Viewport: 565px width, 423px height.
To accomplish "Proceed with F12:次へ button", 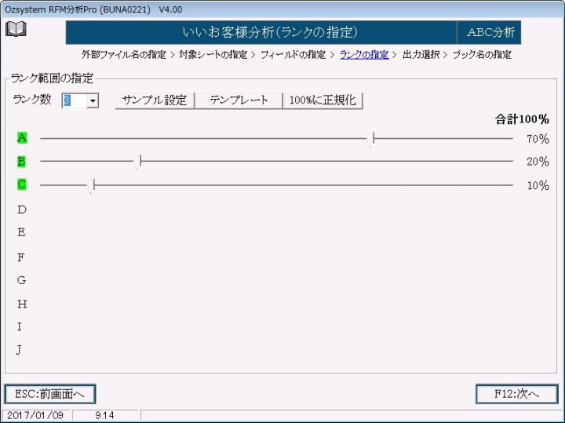I will tap(516, 394).
